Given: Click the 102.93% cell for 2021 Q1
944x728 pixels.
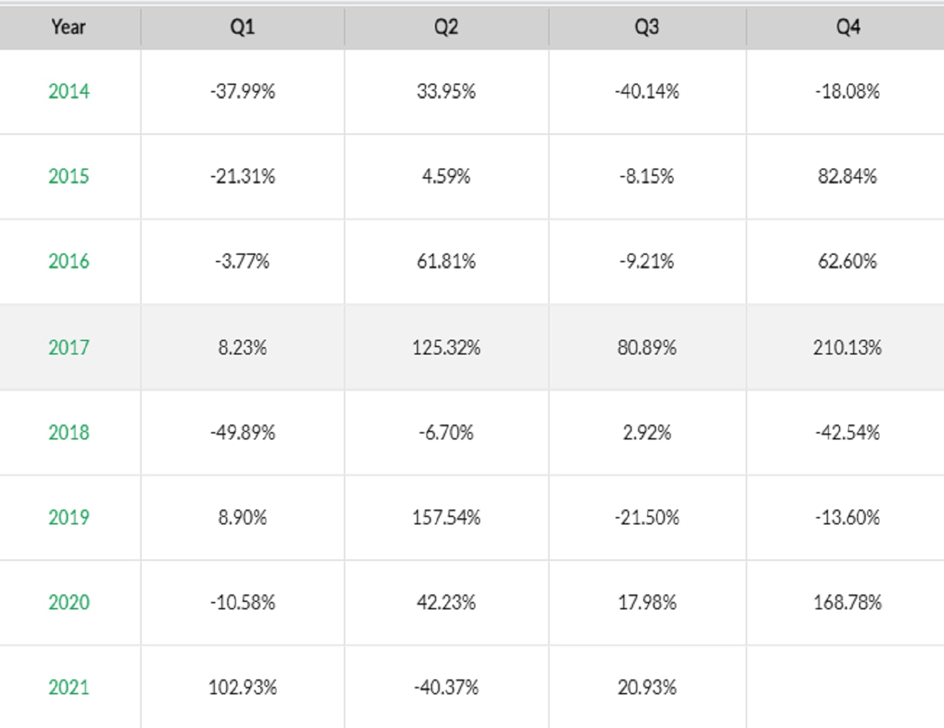Looking at the screenshot, I should pyautogui.click(x=242, y=687).
